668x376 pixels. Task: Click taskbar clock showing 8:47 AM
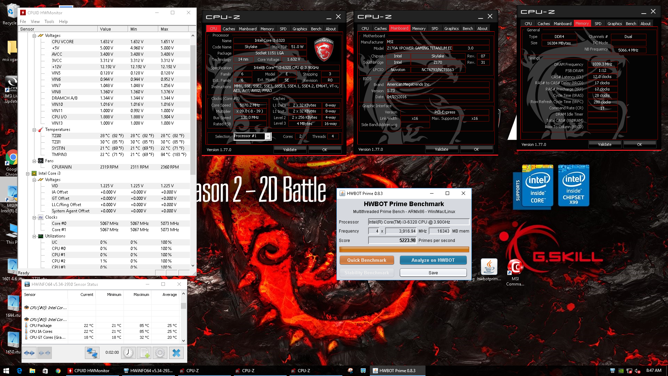654,371
